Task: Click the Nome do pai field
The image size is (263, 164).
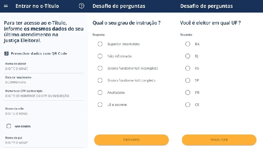Action: (44, 143)
